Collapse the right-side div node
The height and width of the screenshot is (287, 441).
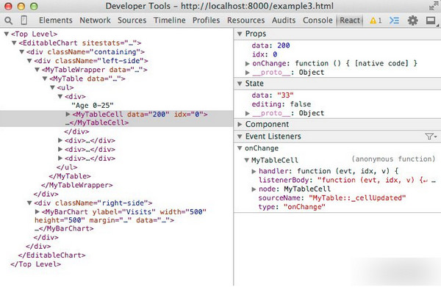(x=29, y=203)
